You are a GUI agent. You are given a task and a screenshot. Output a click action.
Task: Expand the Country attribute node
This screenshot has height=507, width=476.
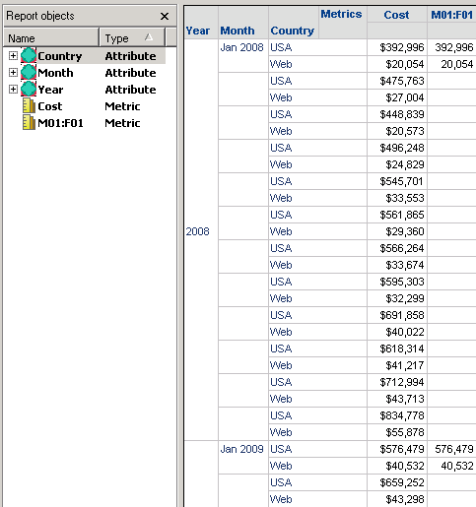point(13,56)
